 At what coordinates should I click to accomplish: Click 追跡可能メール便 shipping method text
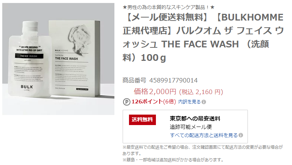point(191,127)
